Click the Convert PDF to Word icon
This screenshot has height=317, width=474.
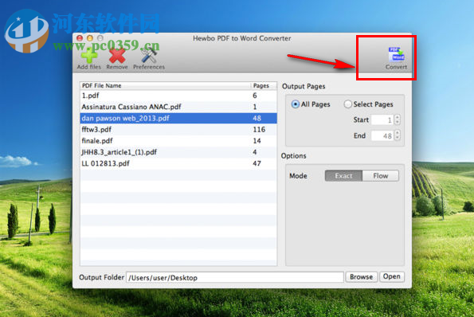[x=396, y=54]
